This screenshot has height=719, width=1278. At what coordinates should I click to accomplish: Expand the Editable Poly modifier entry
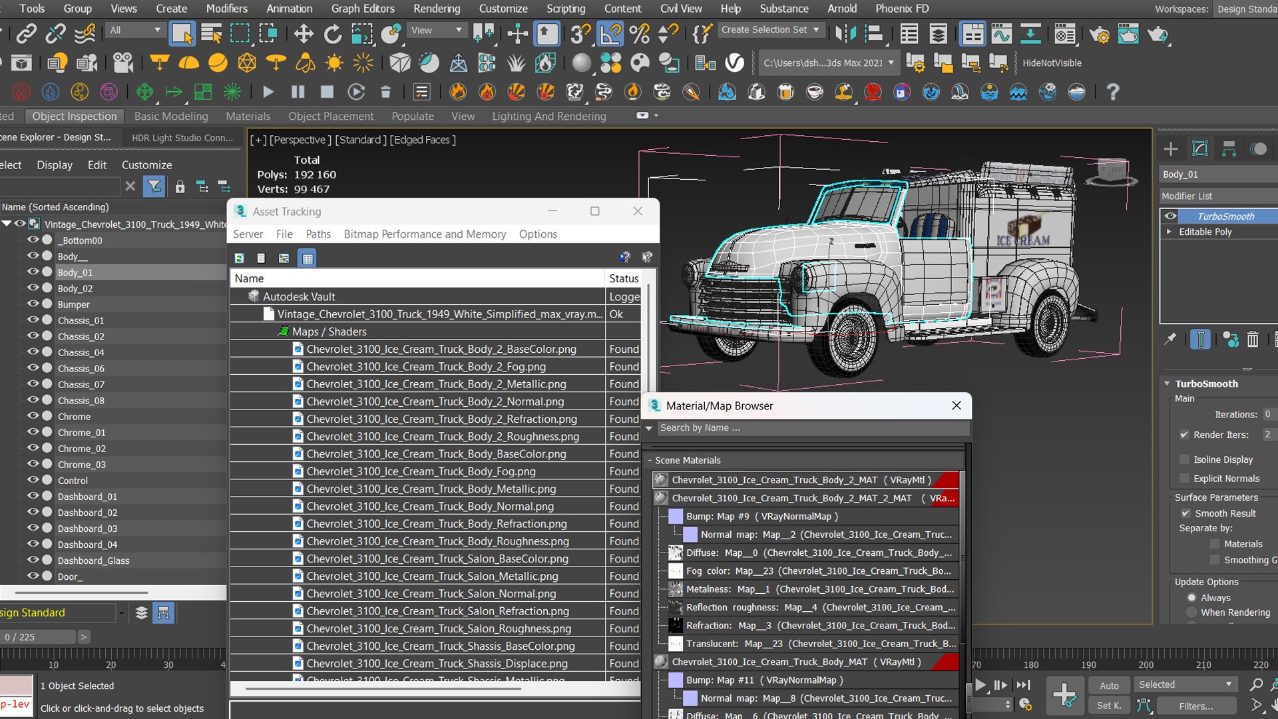(x=1169, y=232)
